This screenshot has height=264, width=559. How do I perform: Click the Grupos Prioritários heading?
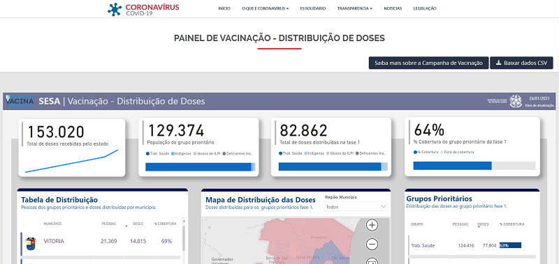[440, 199]
